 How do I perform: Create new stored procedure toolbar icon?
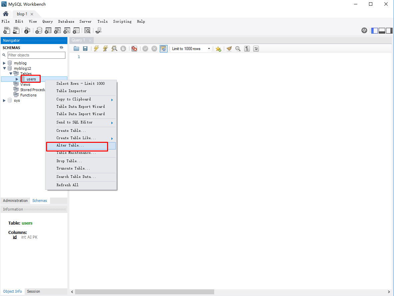point(67,30)
